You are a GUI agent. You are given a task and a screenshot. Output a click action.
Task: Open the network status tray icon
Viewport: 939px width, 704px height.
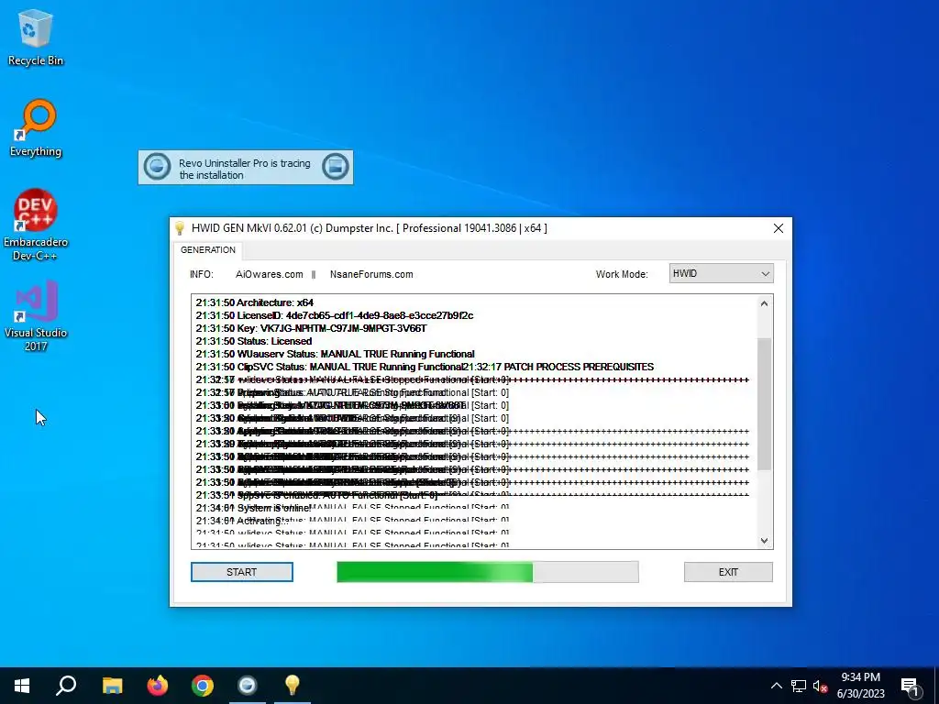pyautogui.click(x=799, y=686)
